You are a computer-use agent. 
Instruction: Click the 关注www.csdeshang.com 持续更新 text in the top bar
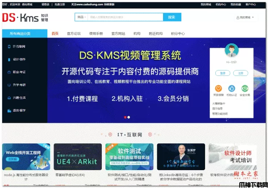pyautogui.click(x=93, y=4)
